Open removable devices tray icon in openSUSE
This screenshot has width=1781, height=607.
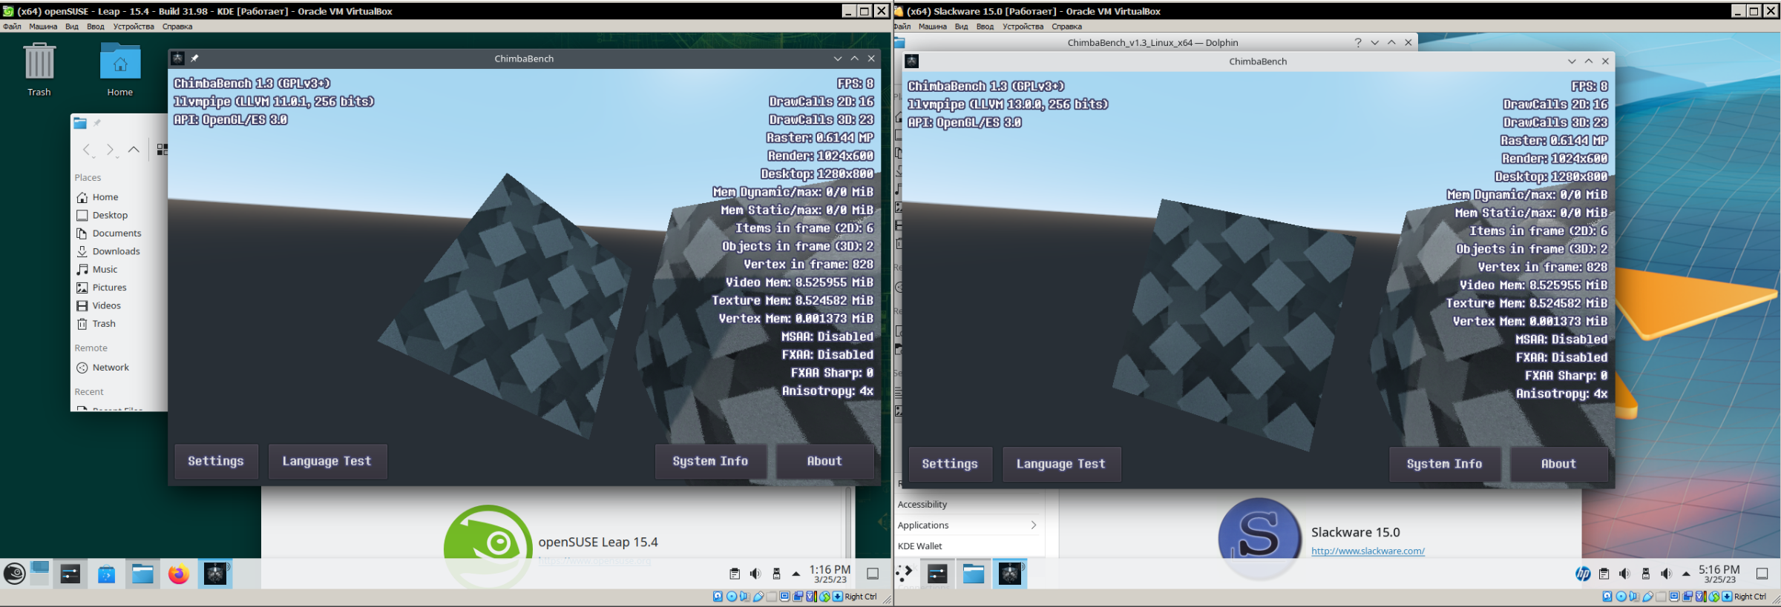point(776,574)
